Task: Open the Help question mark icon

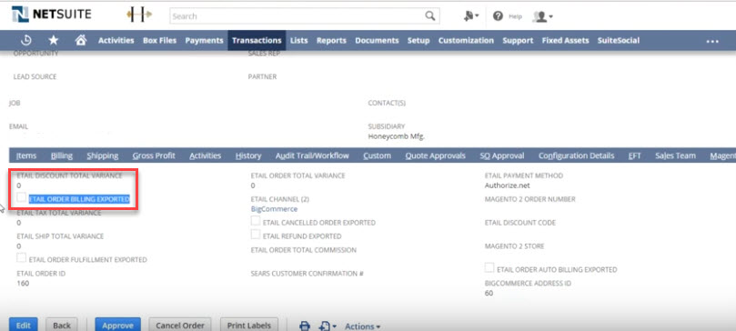Action: pos(498,16)
